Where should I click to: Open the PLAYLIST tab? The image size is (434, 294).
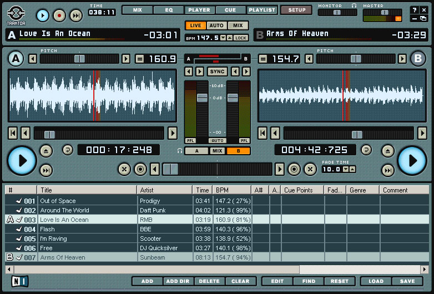[262, 10]
